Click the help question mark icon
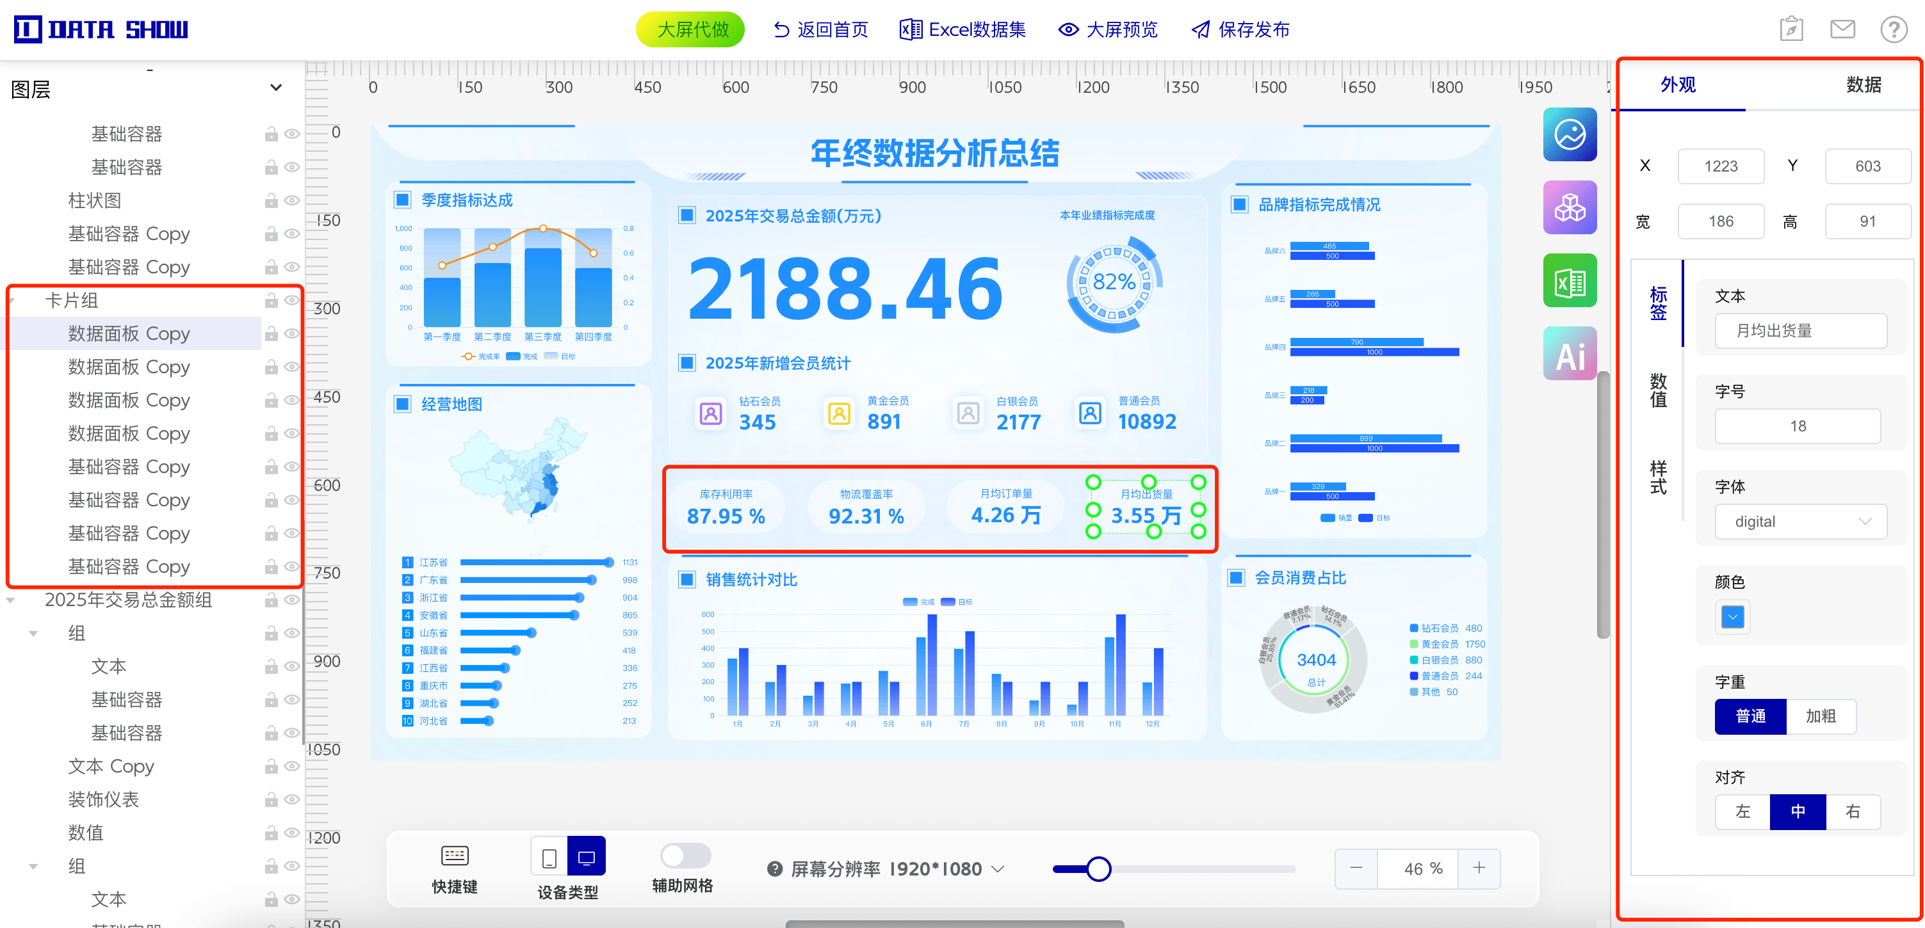This screenshot has height=928, width=1925. (x=1893, y=30)
